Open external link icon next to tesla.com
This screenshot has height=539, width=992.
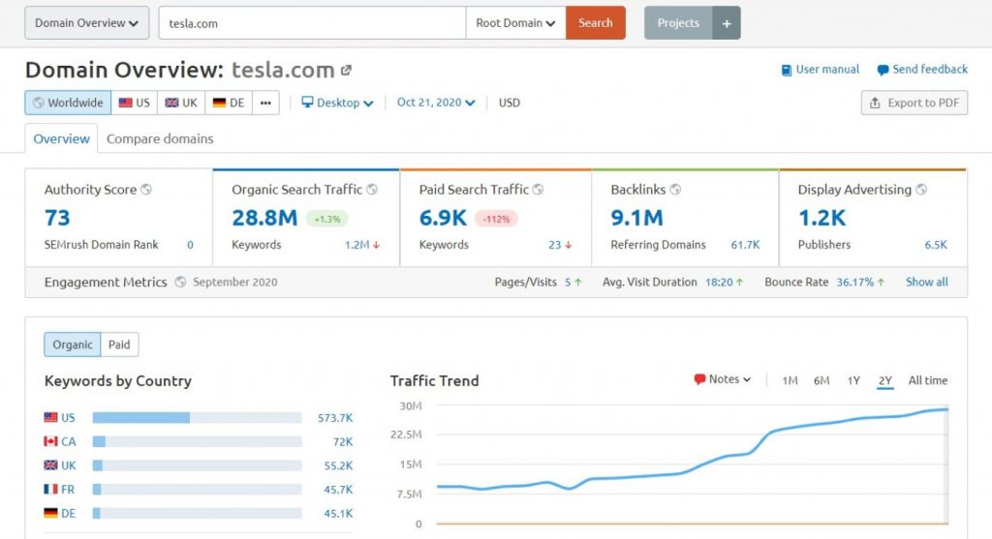point(346,70)
